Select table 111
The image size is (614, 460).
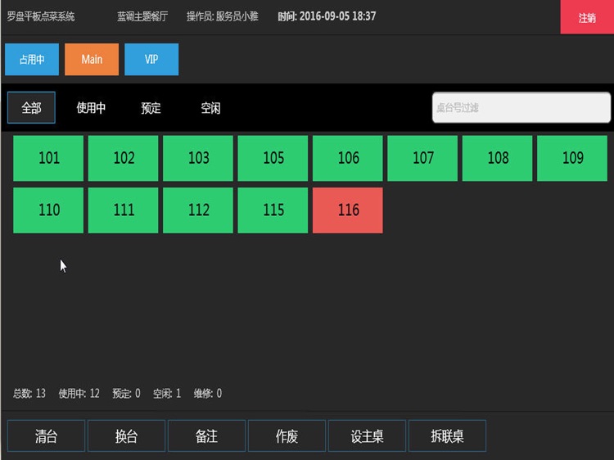pos(123,210)
